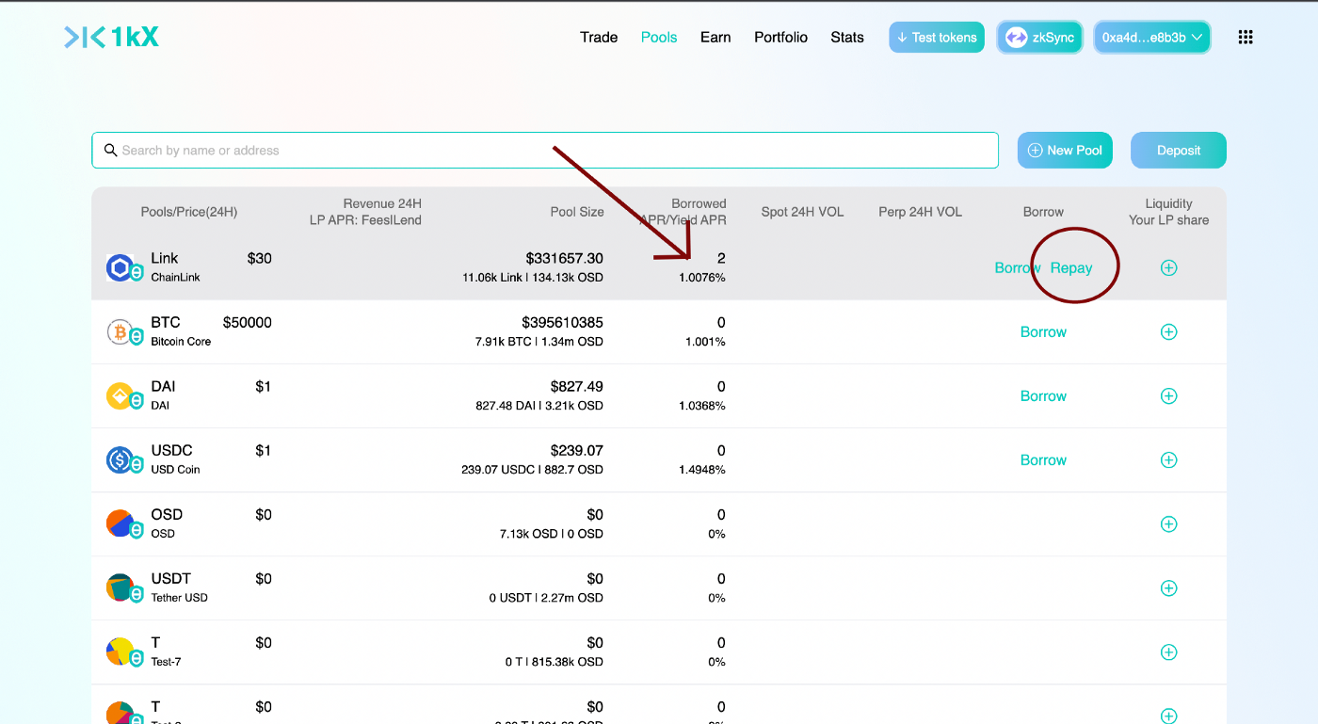Click the Test tokens button
Screen dimensions: 1318x724
point(937,38)
